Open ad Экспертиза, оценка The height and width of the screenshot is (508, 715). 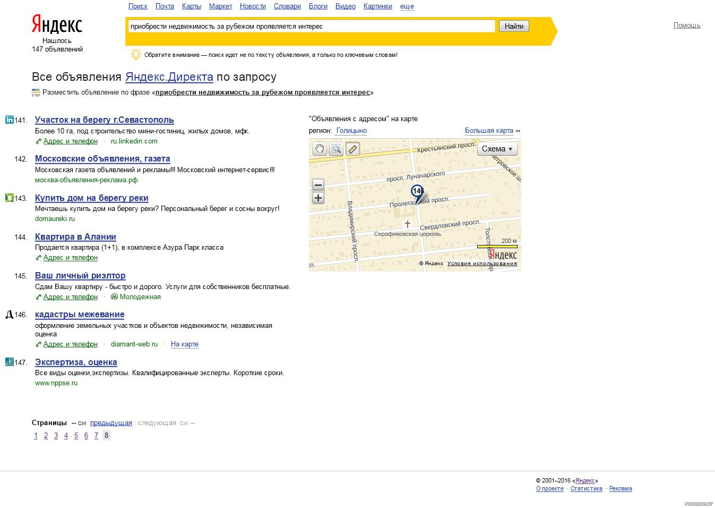point(76,362)
